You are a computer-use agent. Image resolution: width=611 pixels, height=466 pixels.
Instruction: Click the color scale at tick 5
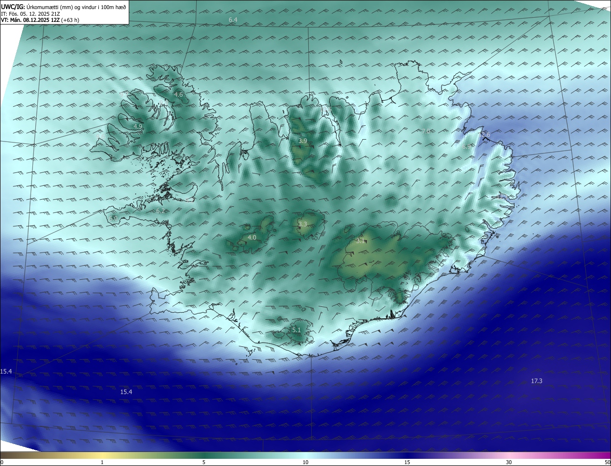204,462
